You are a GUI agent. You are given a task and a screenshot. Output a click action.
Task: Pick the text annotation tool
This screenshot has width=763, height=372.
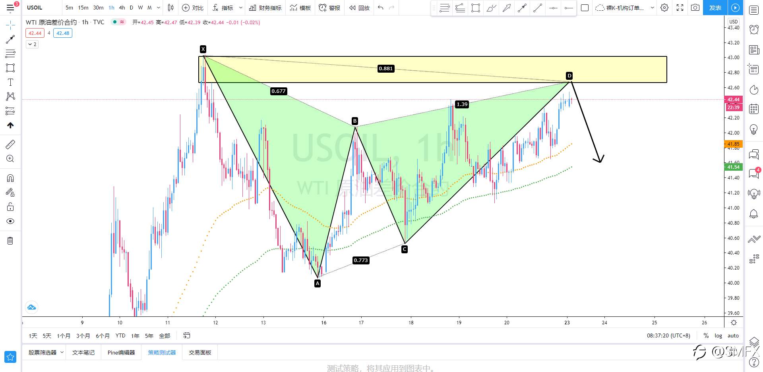pyautogui.click(x=10, y=82)
